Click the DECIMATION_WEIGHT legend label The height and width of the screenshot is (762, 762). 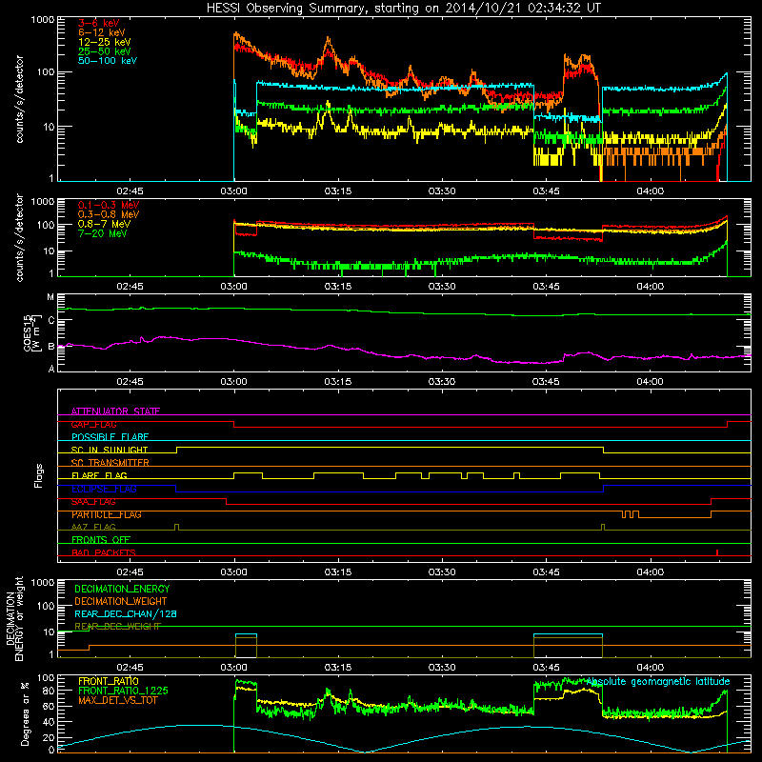point(121,601)
